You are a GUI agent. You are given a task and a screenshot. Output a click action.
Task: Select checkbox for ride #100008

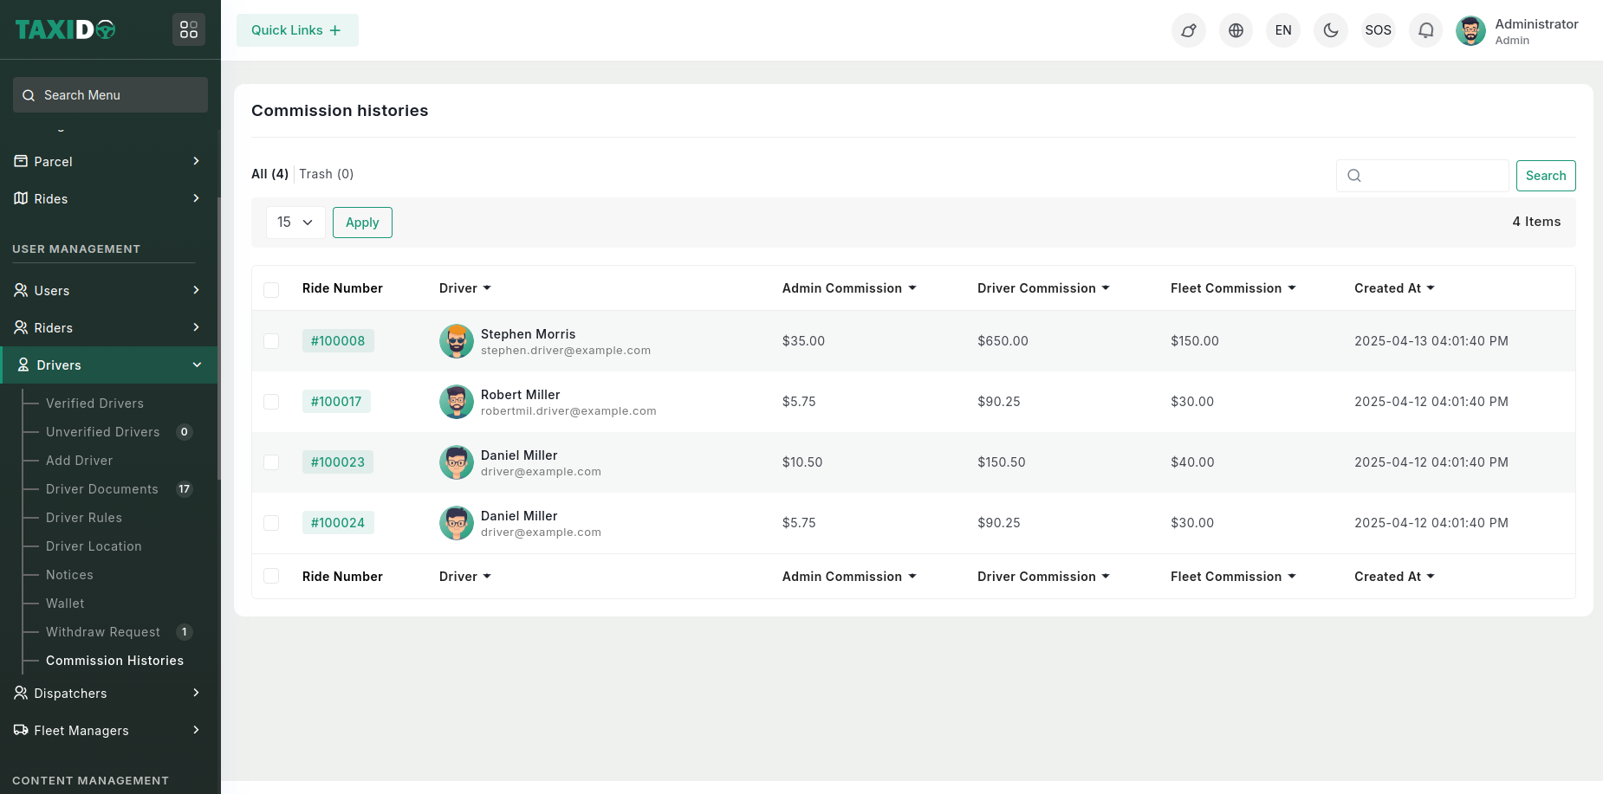[x=271, y=341]
